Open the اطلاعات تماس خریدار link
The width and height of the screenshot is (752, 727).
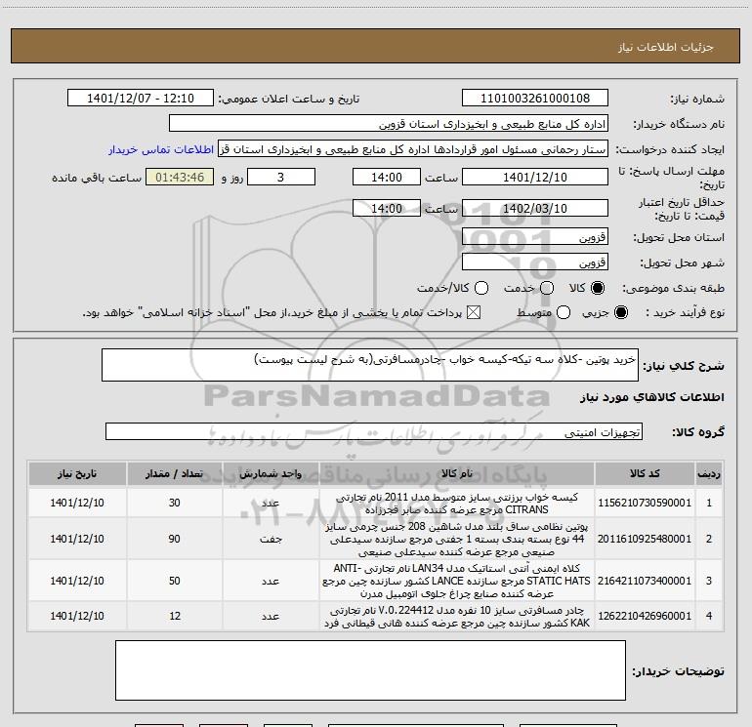tap(161, 149)
